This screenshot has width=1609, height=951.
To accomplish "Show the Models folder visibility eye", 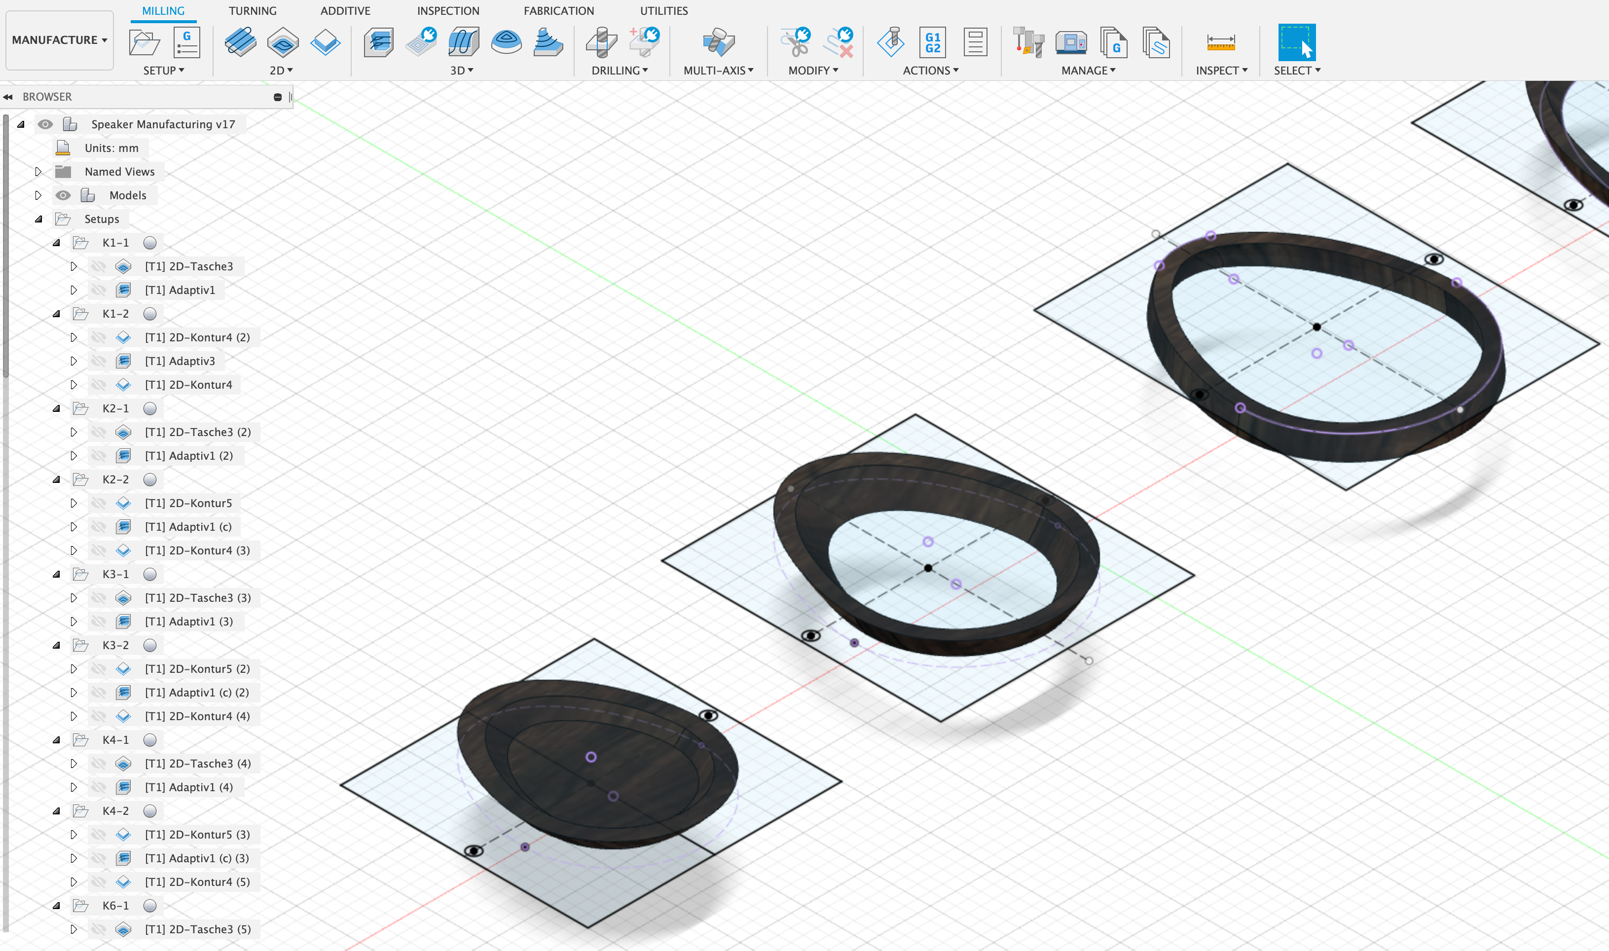I will pos(63,195).
